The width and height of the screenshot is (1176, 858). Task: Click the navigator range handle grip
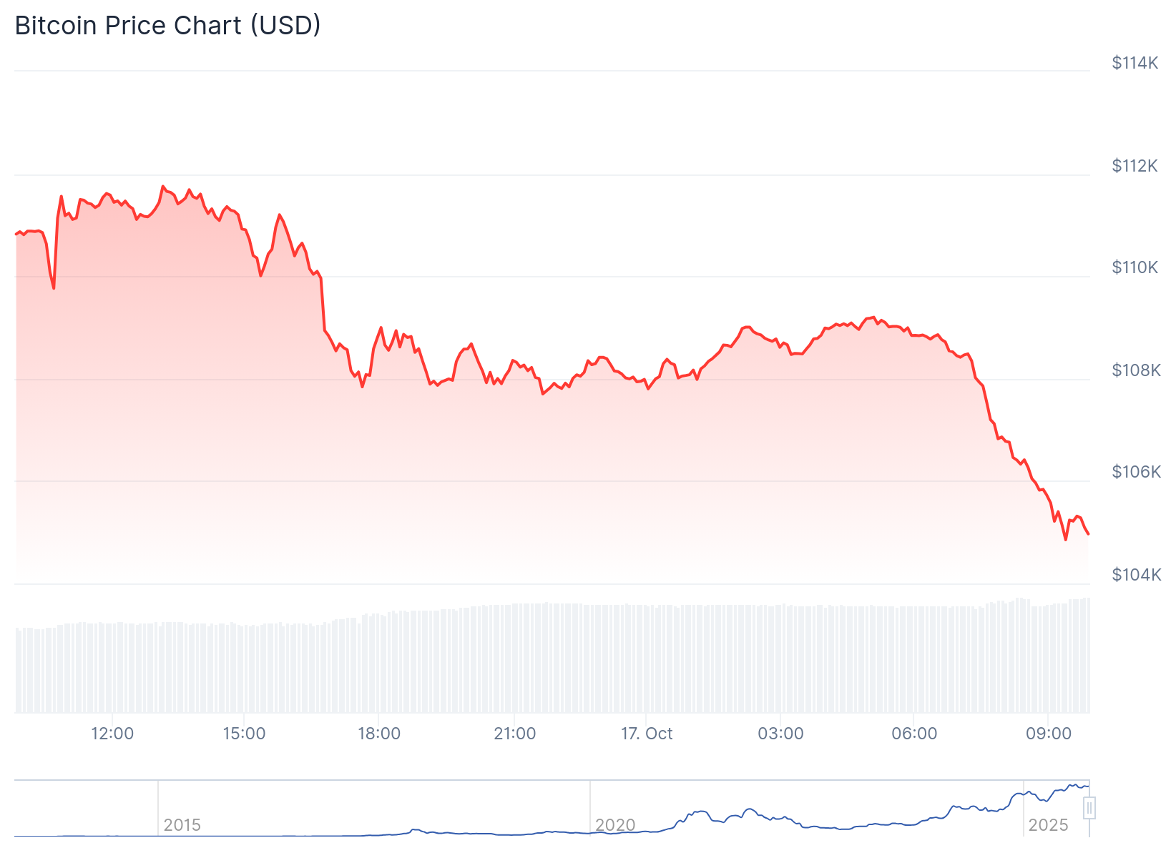[x=1089, y=809]
